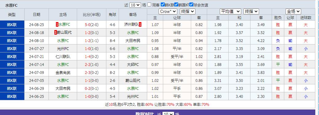Screen dimensions: 319x115
Task: Click the red card badge beside 济州联队
Action: 140,25
